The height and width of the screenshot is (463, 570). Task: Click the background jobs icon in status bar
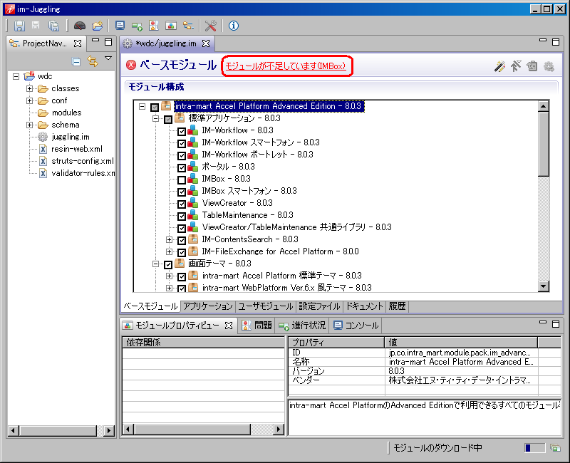click(x=555, y=448)
